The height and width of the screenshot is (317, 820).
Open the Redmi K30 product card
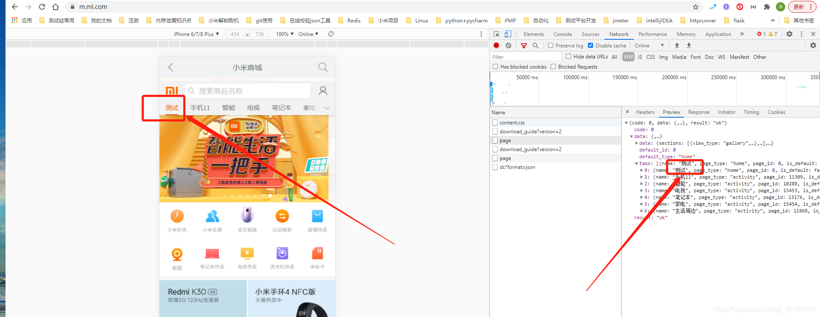click(203, 299)
